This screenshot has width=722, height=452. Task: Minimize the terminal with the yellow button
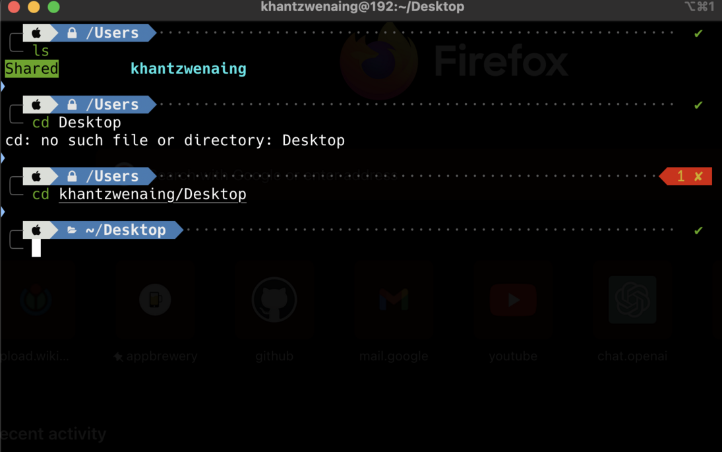point(34,7)
